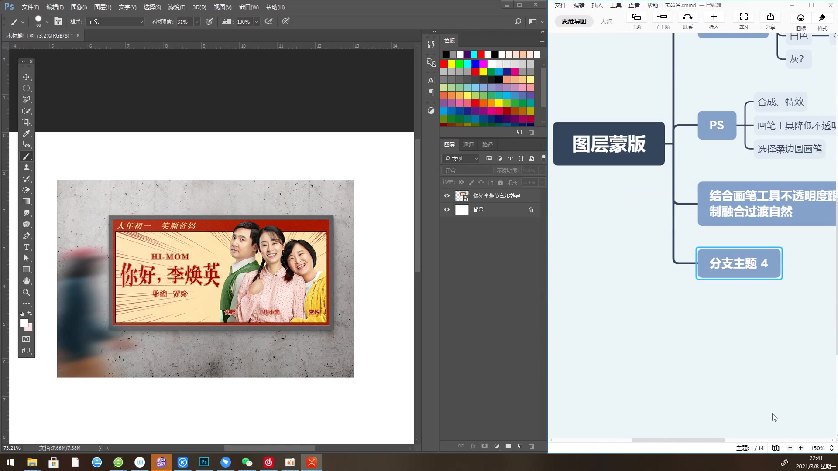The width and height of the screenshot is (838, 471).
Task: Hide the 你好李焕英海报效果 layer
Action: (x=446, y=196)
